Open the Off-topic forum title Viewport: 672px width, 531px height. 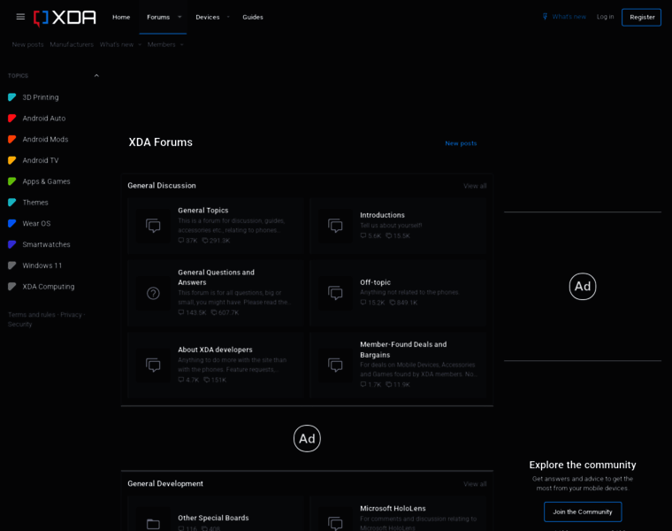point(375,282)
